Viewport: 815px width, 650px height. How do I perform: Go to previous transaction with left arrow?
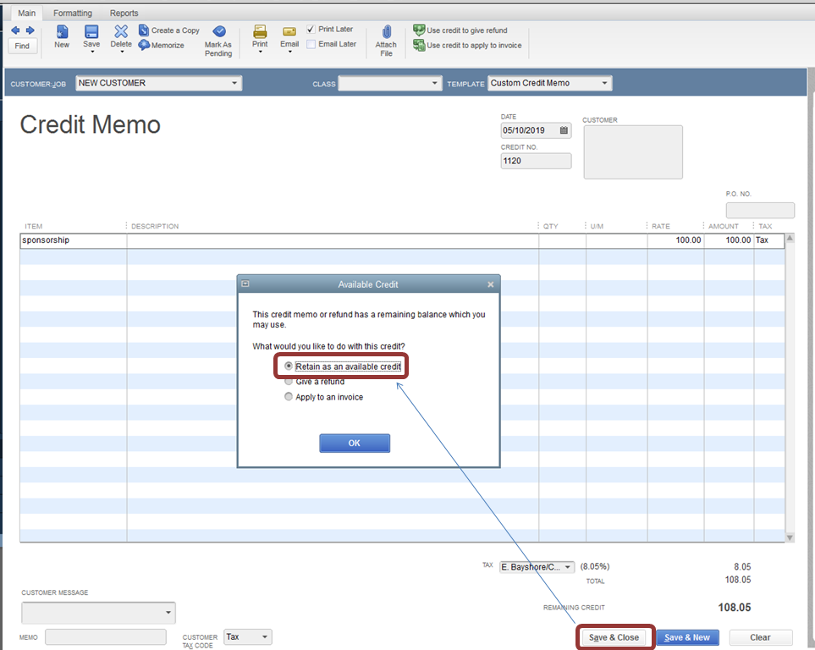15,30
